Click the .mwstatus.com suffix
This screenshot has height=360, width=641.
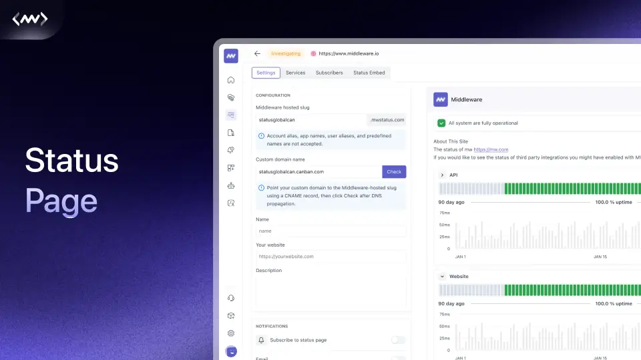click(x=387, y=120)
